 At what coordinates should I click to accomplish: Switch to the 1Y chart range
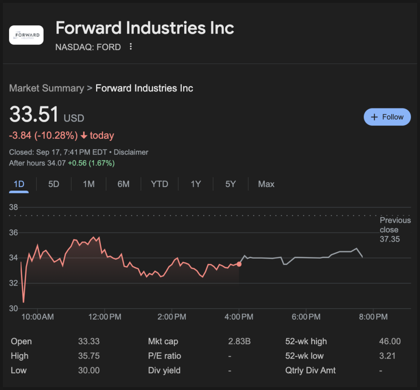coord(196,184)
